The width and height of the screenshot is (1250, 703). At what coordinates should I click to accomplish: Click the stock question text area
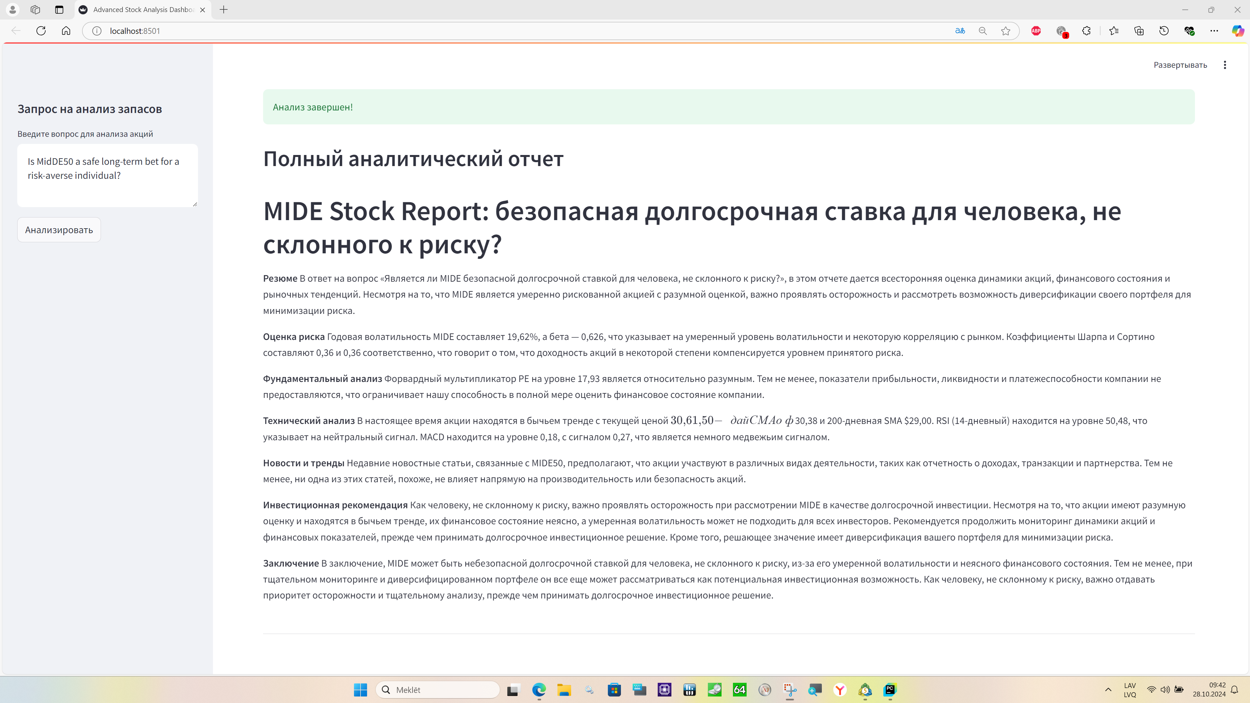coord(107,175)
